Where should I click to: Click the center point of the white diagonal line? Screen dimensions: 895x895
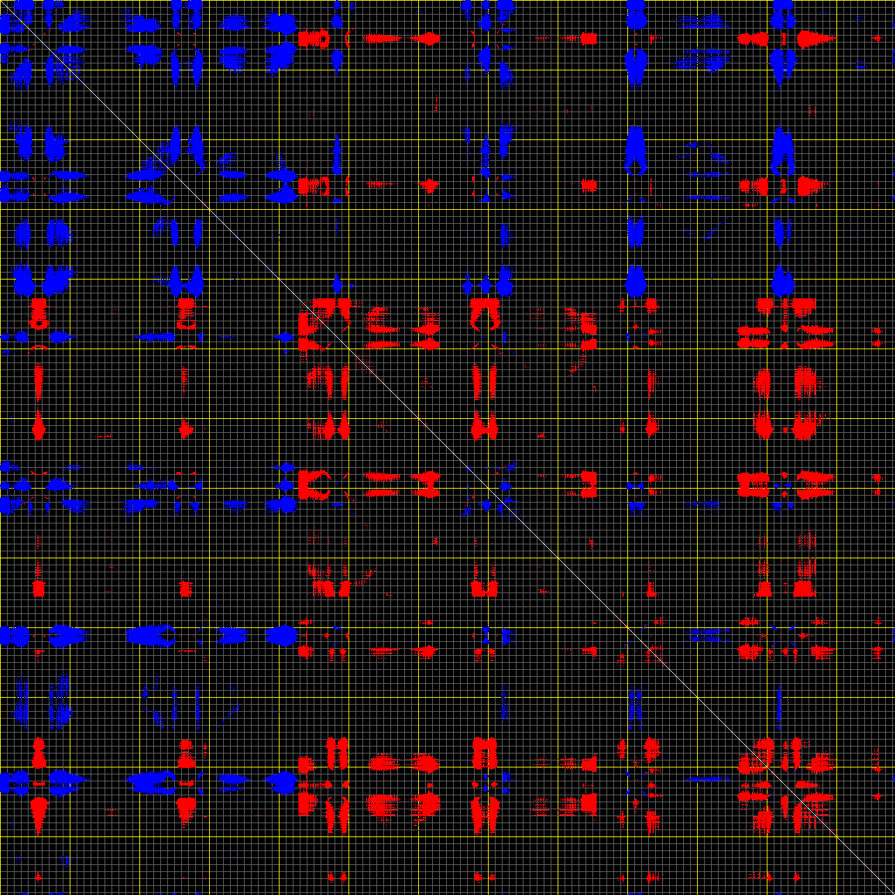[447, 447]
